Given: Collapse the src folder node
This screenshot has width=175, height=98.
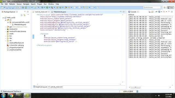Looking at the screenshot, I should 5,20.
